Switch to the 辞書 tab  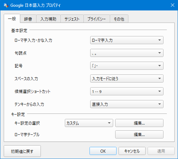point(28,19)
